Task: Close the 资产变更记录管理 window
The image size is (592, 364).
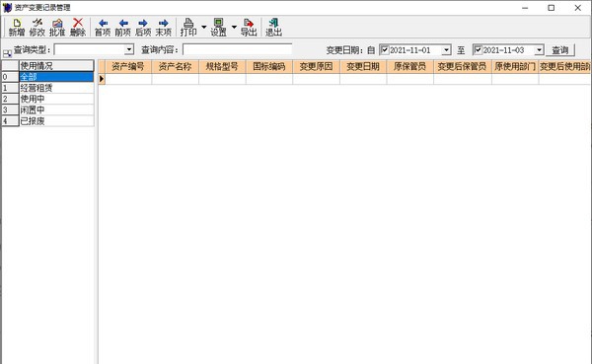Action: tap(578, 8)
